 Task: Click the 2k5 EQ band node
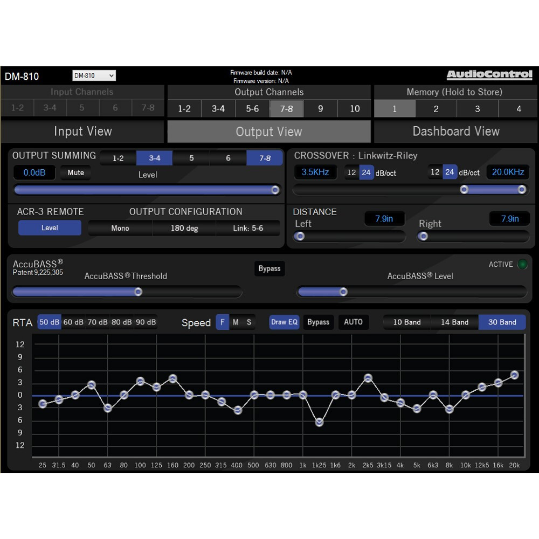(x=368, y=378)
